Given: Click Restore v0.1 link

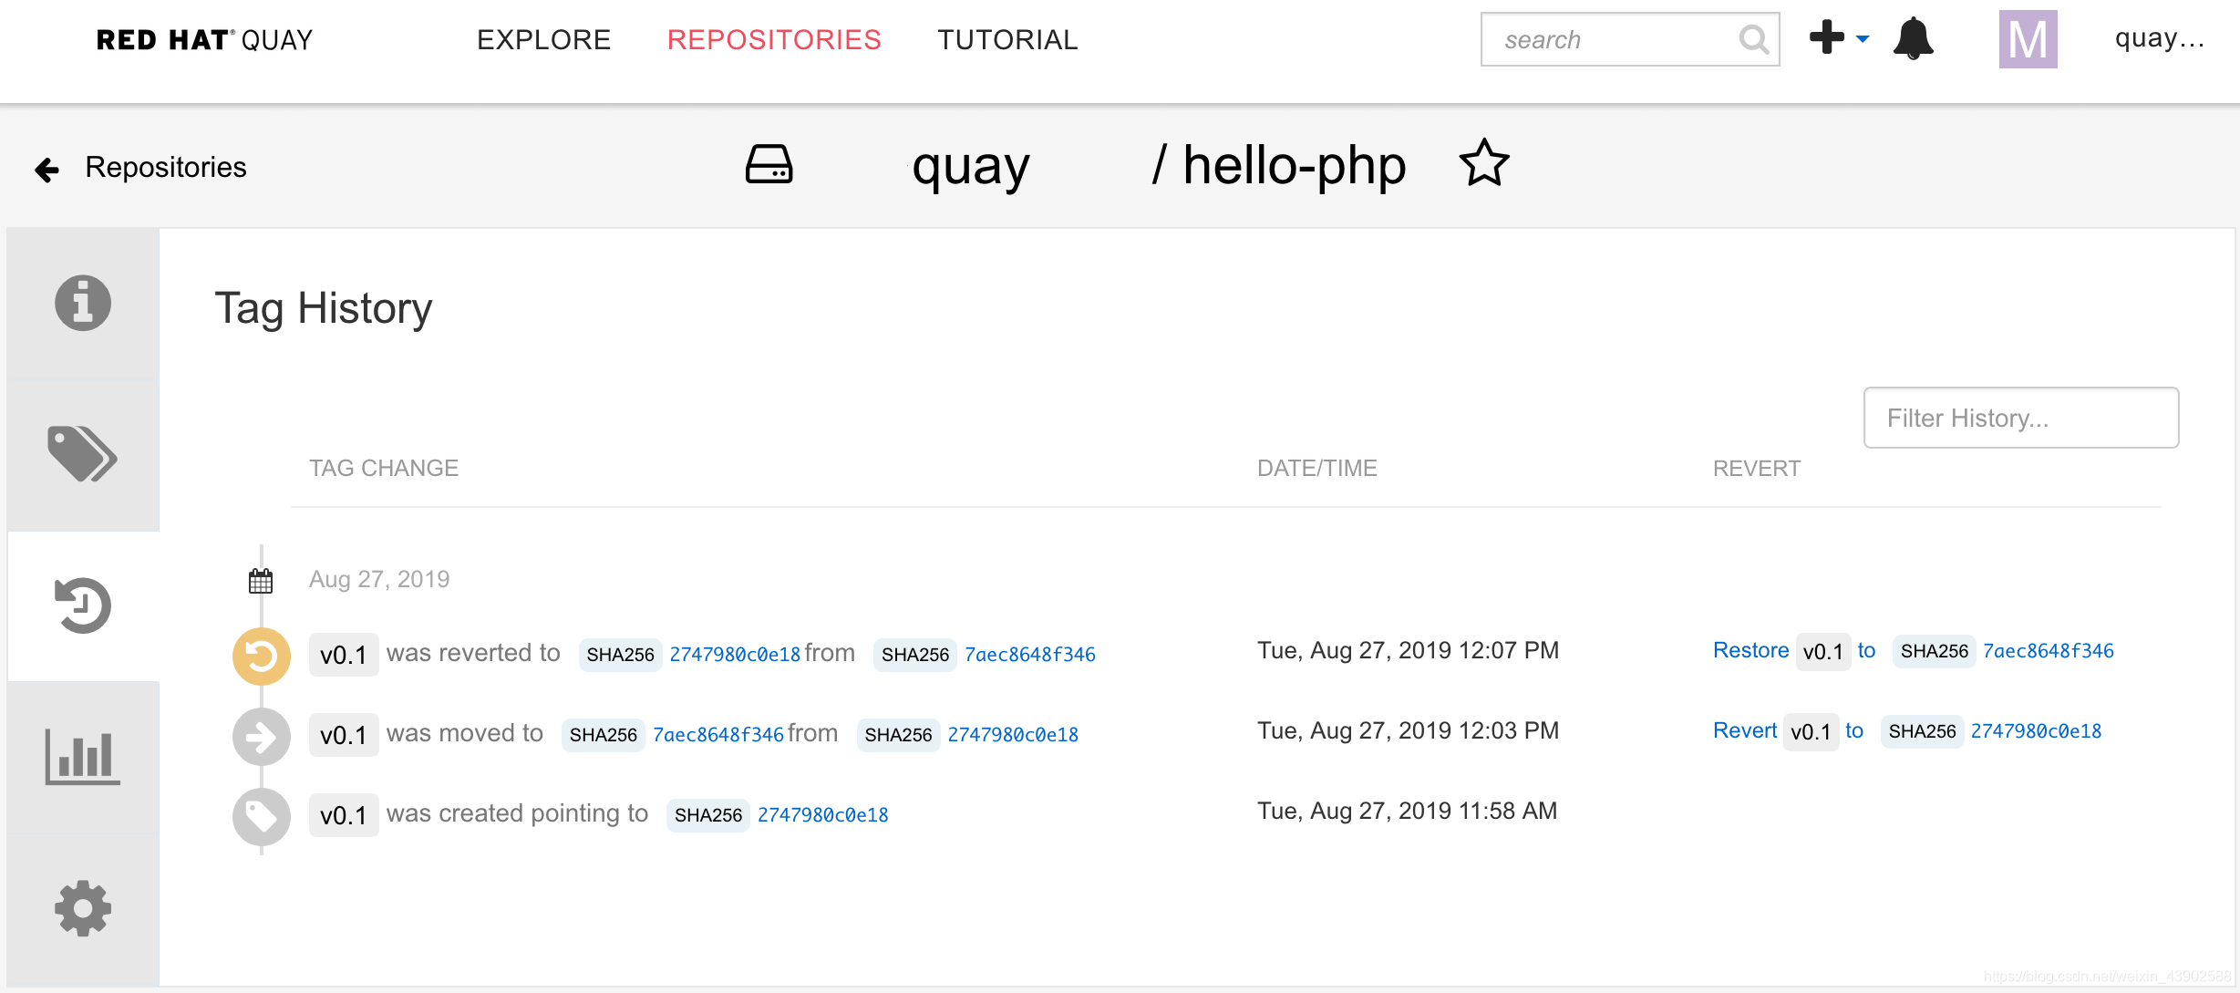Looking at the screenshot, I should [x=1750, y=650].
